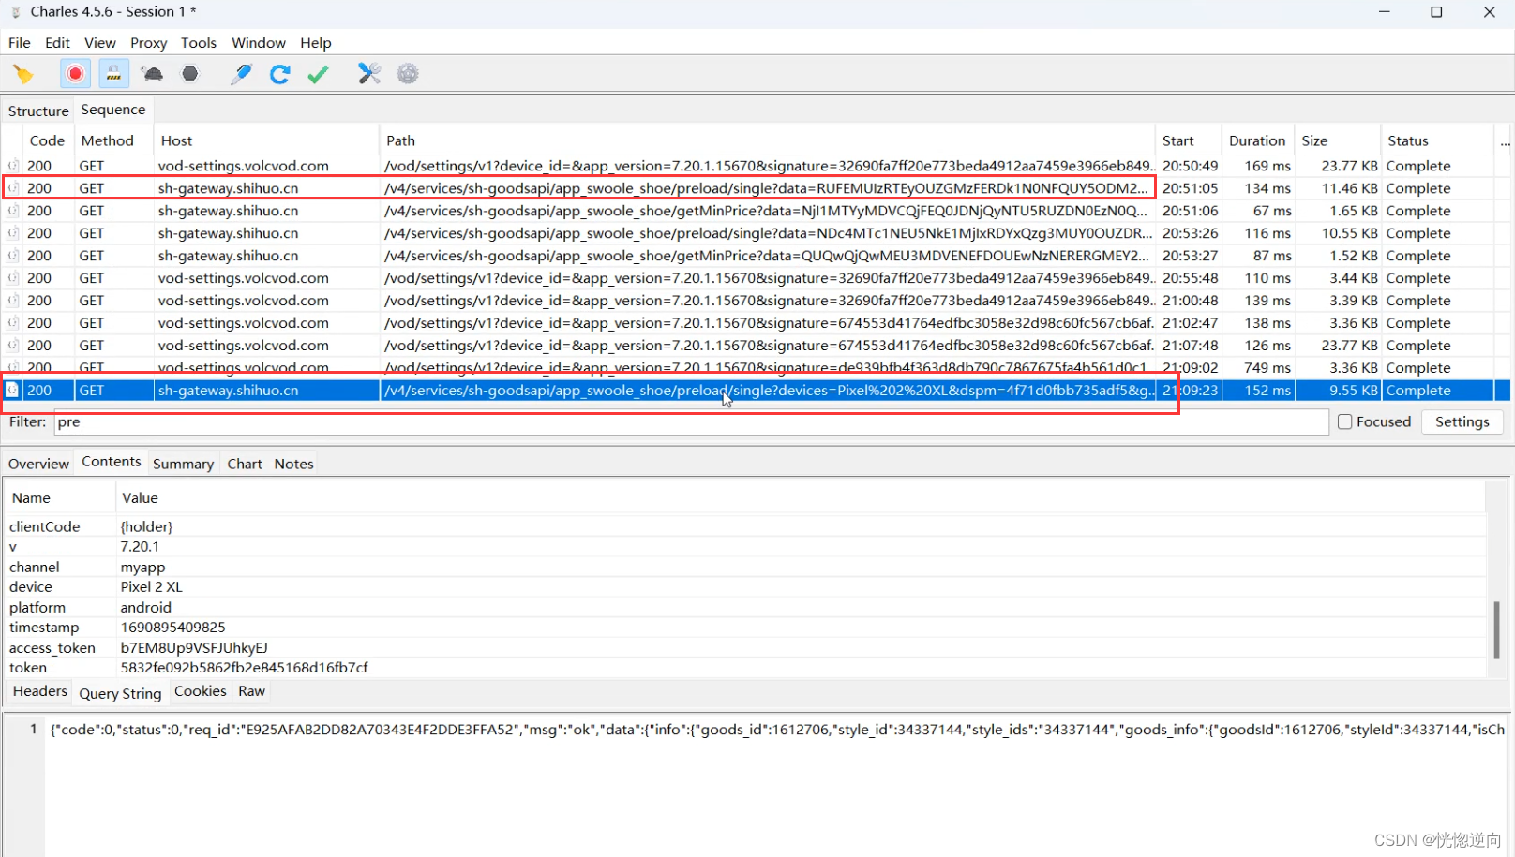Open the Overview tab
The width and height of the screenshot is (1515, 857).
[38, 464]
